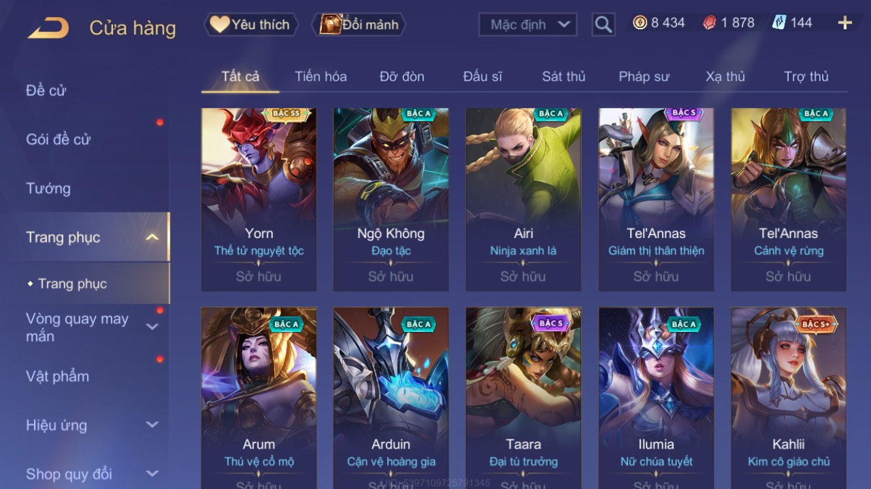
Task: Tap the plus icon to add currency
Action: (845, 23)
